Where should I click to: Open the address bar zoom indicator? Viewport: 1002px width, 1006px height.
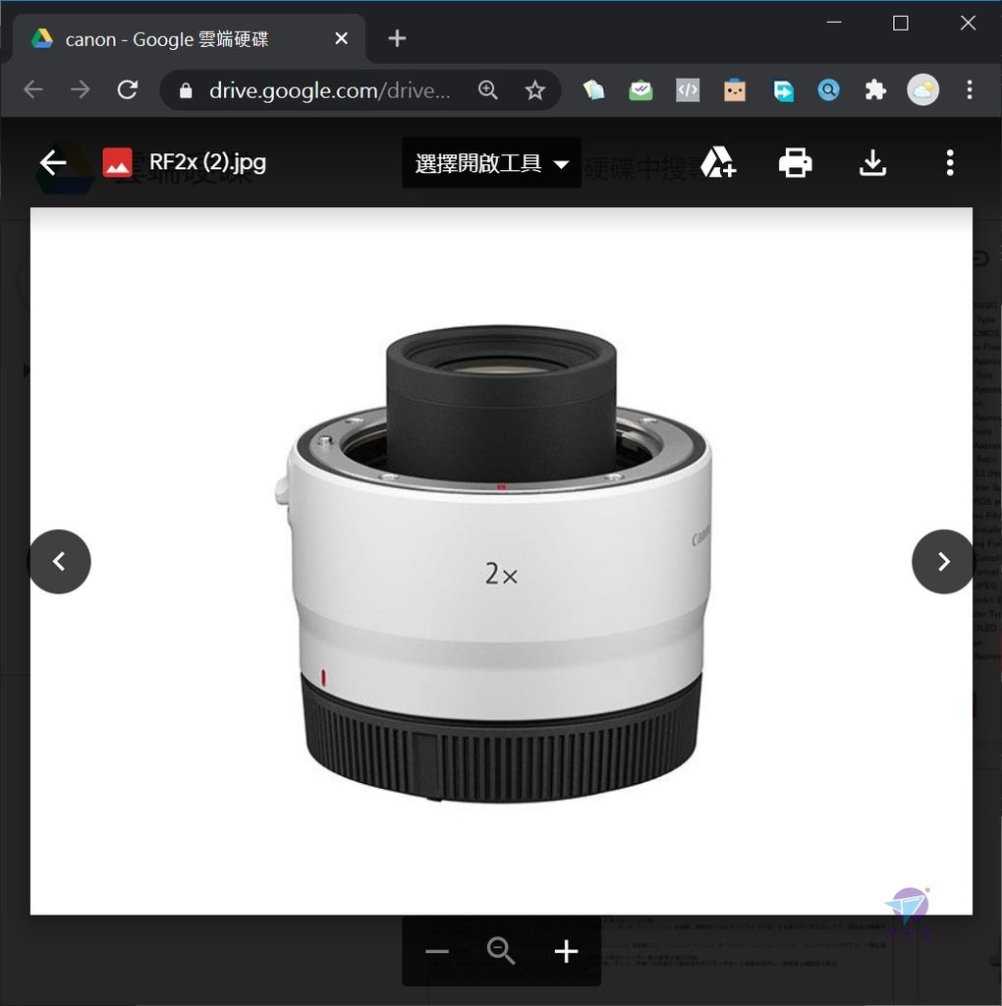pos(488,89)
